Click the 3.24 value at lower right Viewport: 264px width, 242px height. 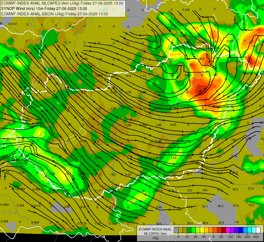pyautogui.click(x=252, y=222)
